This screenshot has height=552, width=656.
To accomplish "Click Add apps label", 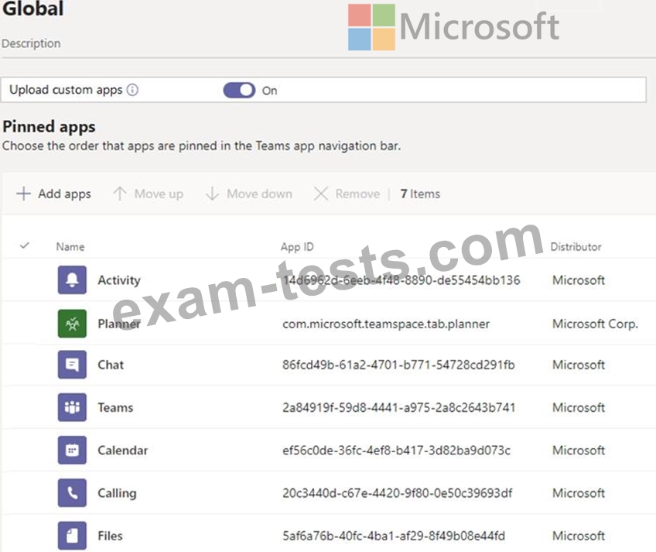I will click(64, 194).
